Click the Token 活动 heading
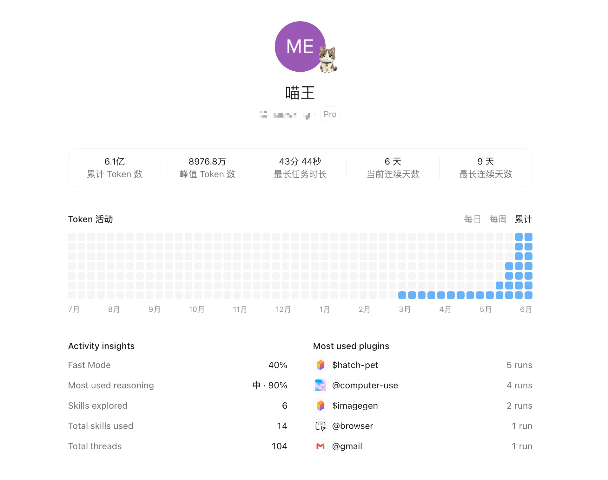This screenshot has height=480, width=608. pyautogui.click(x=90, y=219)
